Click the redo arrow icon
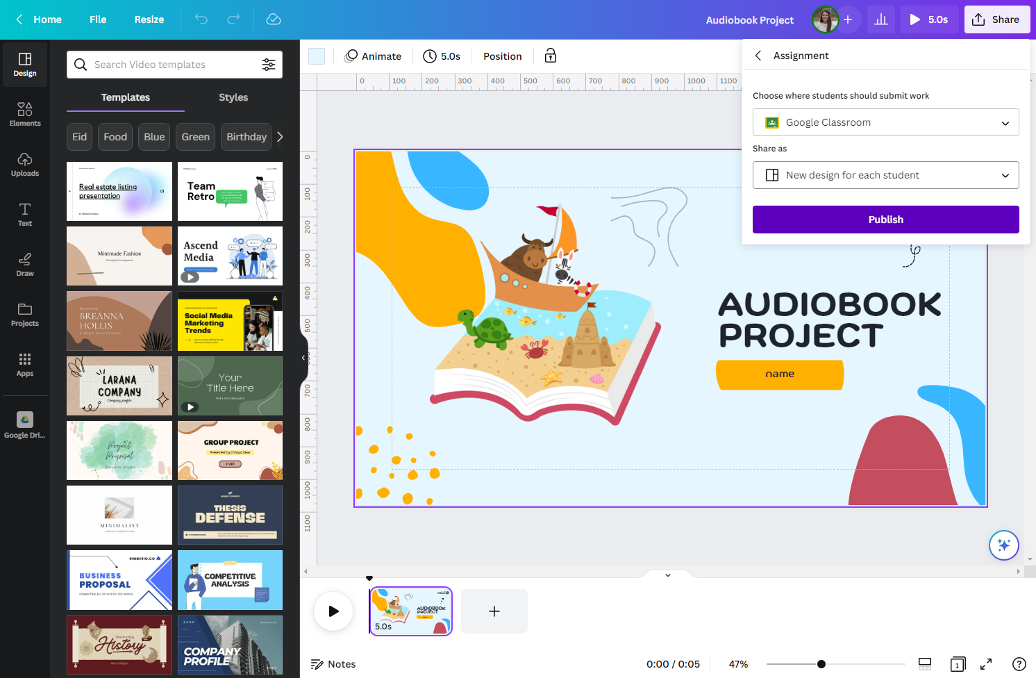 click(x=233, y=19)
